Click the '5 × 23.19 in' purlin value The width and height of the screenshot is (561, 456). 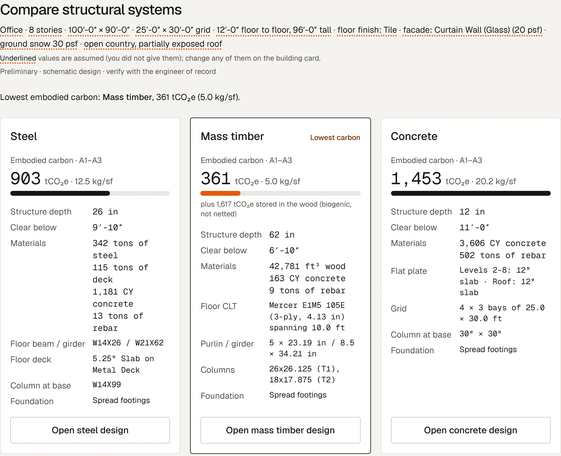click(x=297, y=343)
